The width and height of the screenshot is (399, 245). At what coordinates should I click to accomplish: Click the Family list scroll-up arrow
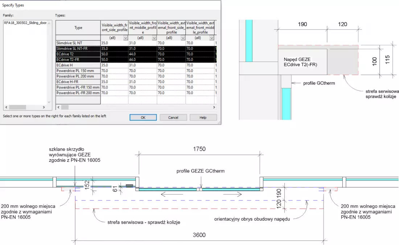click(49, 23)
